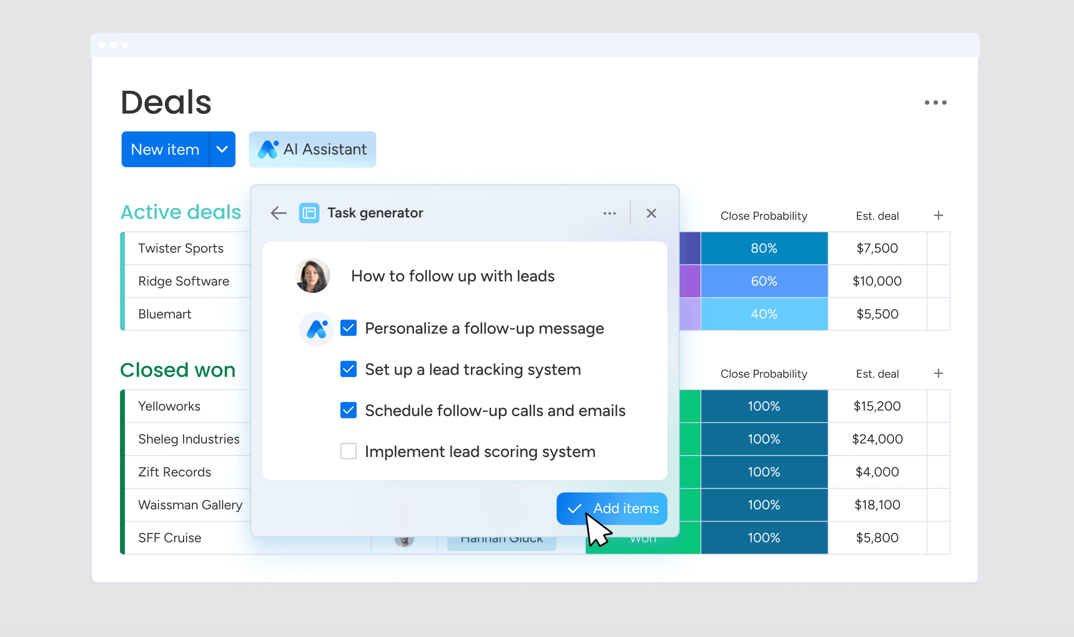Click the user avatar beside the prompt
Viewport: 1074px width, 637px height.
coord(312,276)
